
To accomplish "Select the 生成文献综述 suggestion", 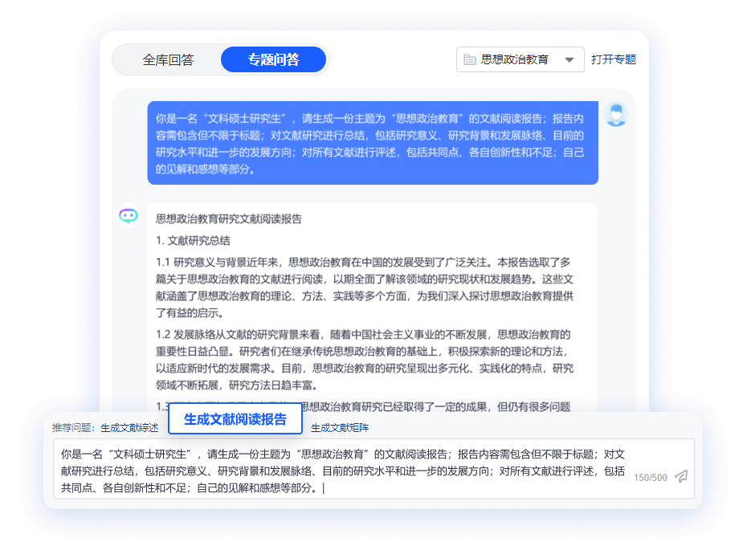I will (x=129, y=426).
